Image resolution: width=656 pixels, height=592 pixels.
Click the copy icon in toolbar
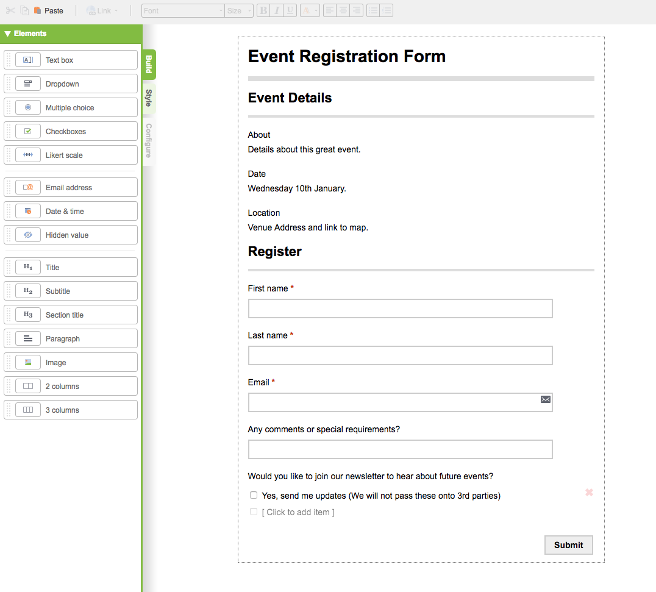click(24, 10)
